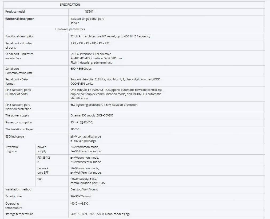Click the SPECIFICATION table header
Screen dimensions: 270x219
pyautogui.click(x=70, y=5)
